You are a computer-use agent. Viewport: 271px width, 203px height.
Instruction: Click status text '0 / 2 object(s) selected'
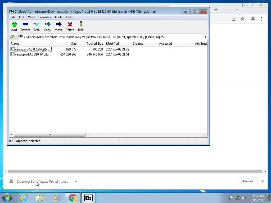coord(25,141)
